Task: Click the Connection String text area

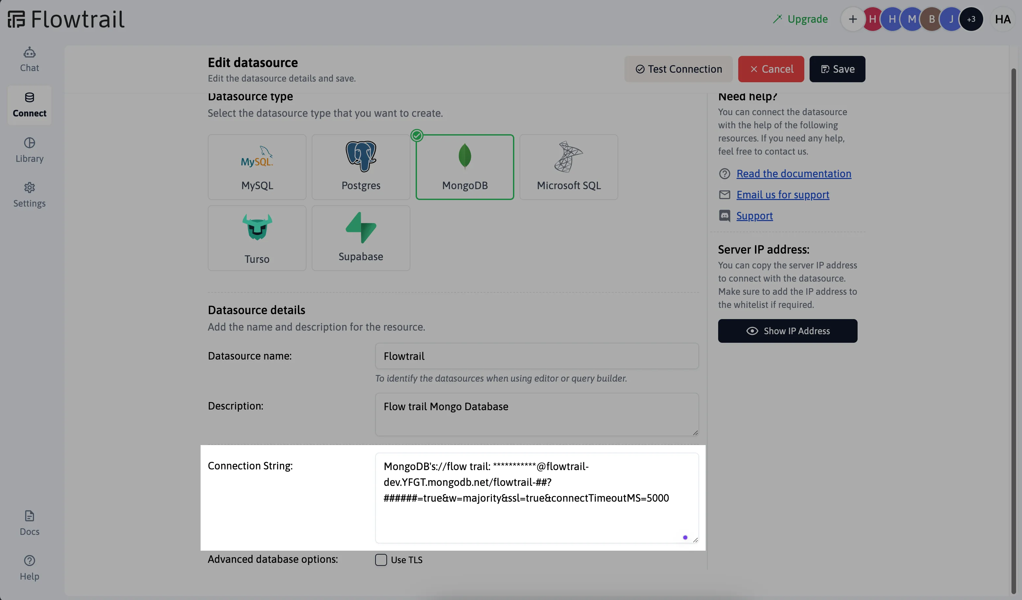Action: click(537, 498)
